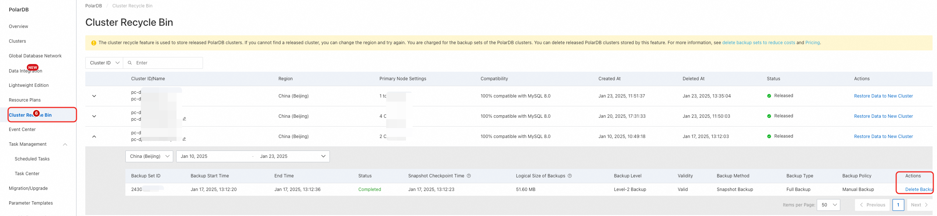Edit name of cluster created Jan 20, 17:31:33

[x=184, y=119]
